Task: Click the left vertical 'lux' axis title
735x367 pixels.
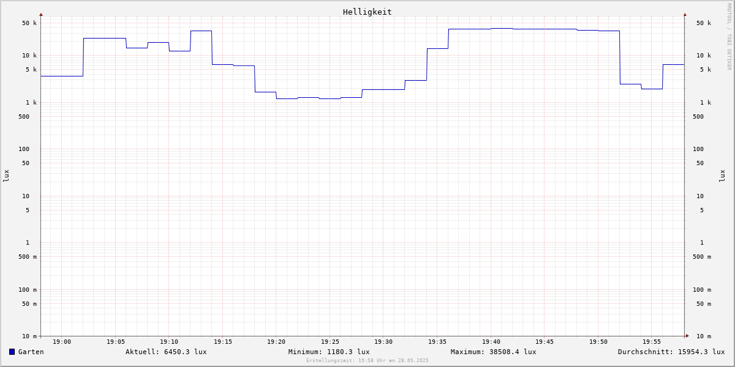Action: point(6,176)
